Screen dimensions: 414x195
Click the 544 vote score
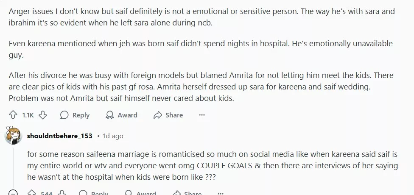click(46, 193)
